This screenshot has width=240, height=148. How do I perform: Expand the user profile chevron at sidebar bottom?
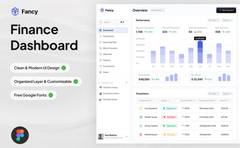point(127,136)
